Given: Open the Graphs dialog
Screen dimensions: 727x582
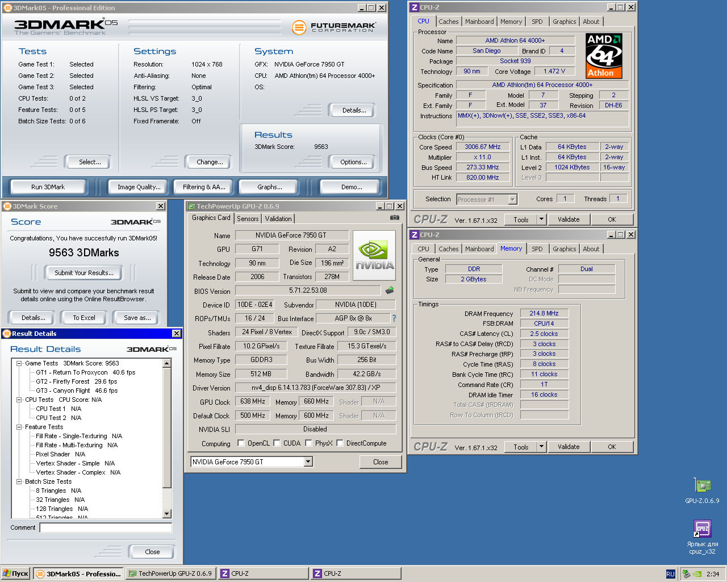Looking at the screenshot, I should pos(270,187).
